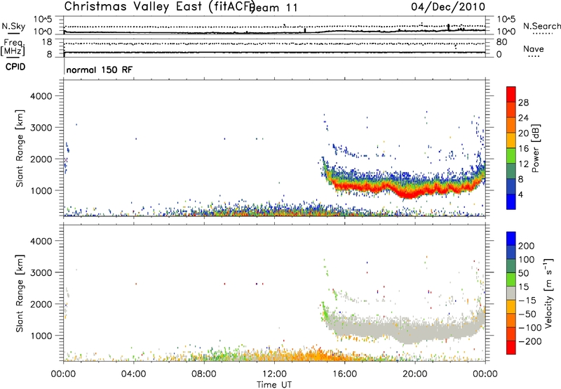This screenshot has height=389, width=561.
Task: Click the frequency tick value 18
Action: (x=47, y=42)
